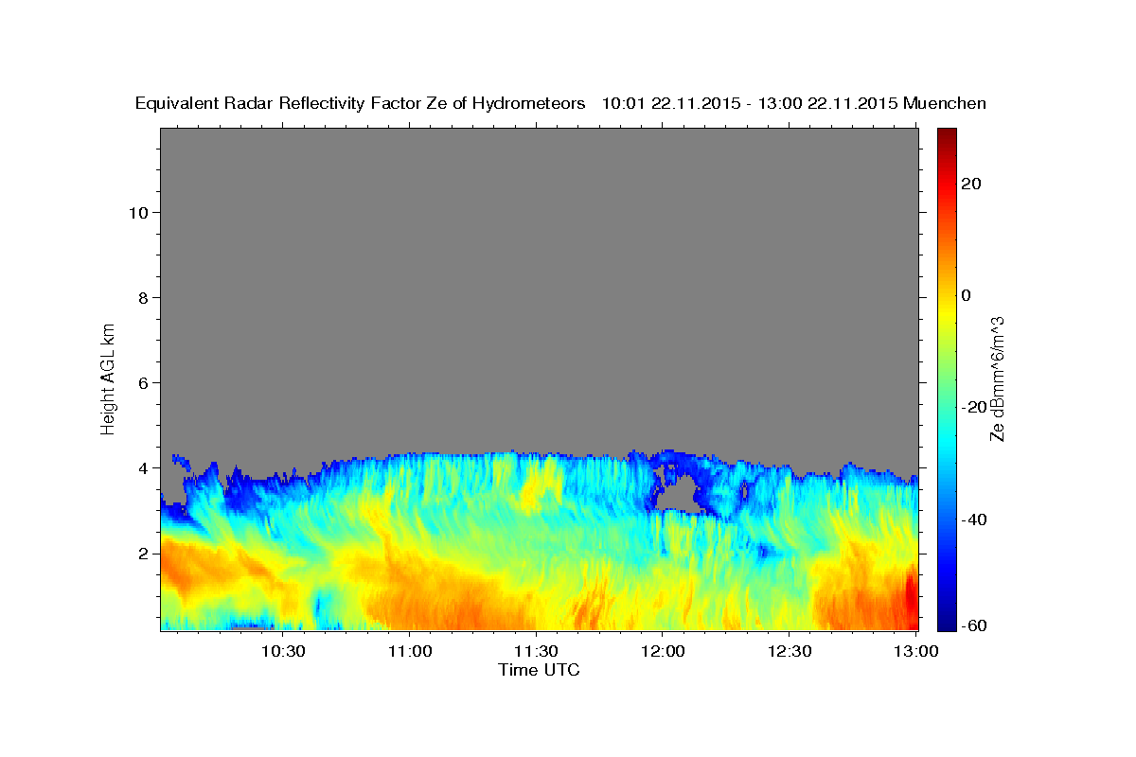
Task: Click the colorbar tick label 20
Action: (971, 184)
